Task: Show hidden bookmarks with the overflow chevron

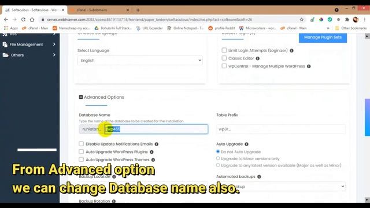Action: tap(328, 28)
